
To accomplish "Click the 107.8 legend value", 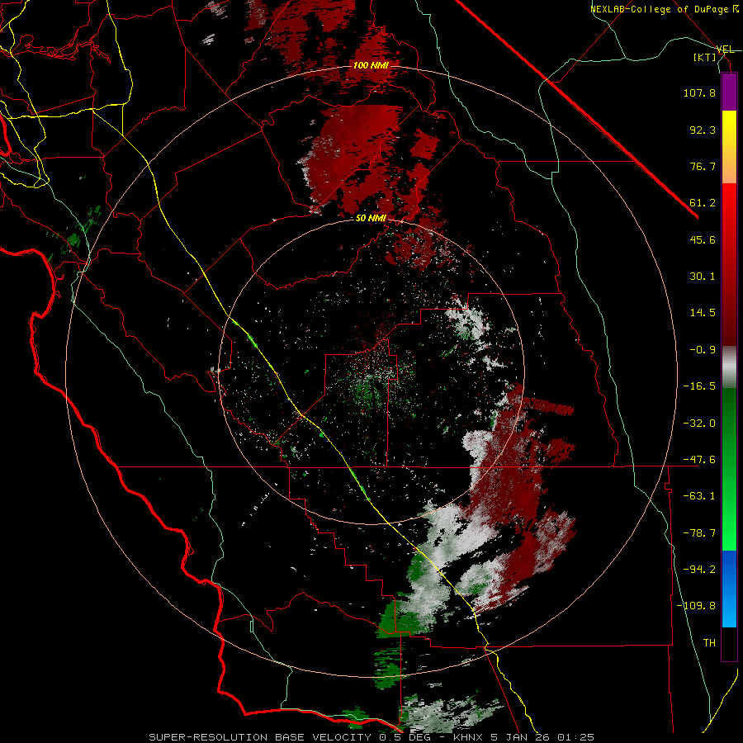I will pos(699,92).
